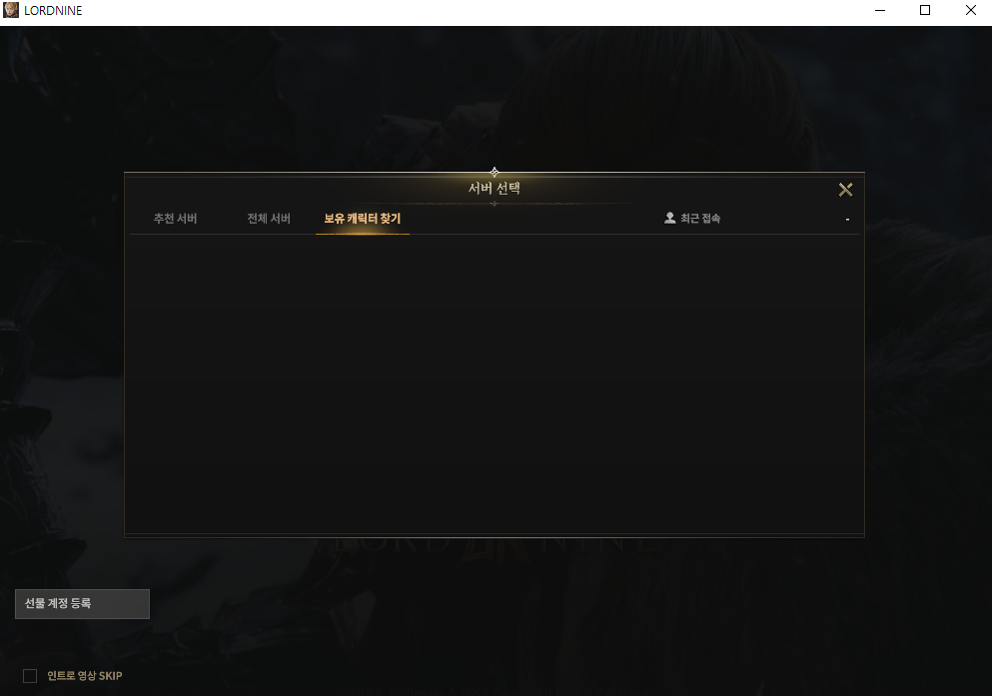The image size is (993, 696).
Task: Open the 전체 서버 tab
Action: [269, 219]
